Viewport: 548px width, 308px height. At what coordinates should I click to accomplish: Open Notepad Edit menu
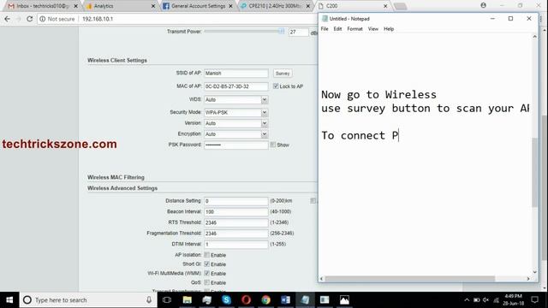point(337,29)
